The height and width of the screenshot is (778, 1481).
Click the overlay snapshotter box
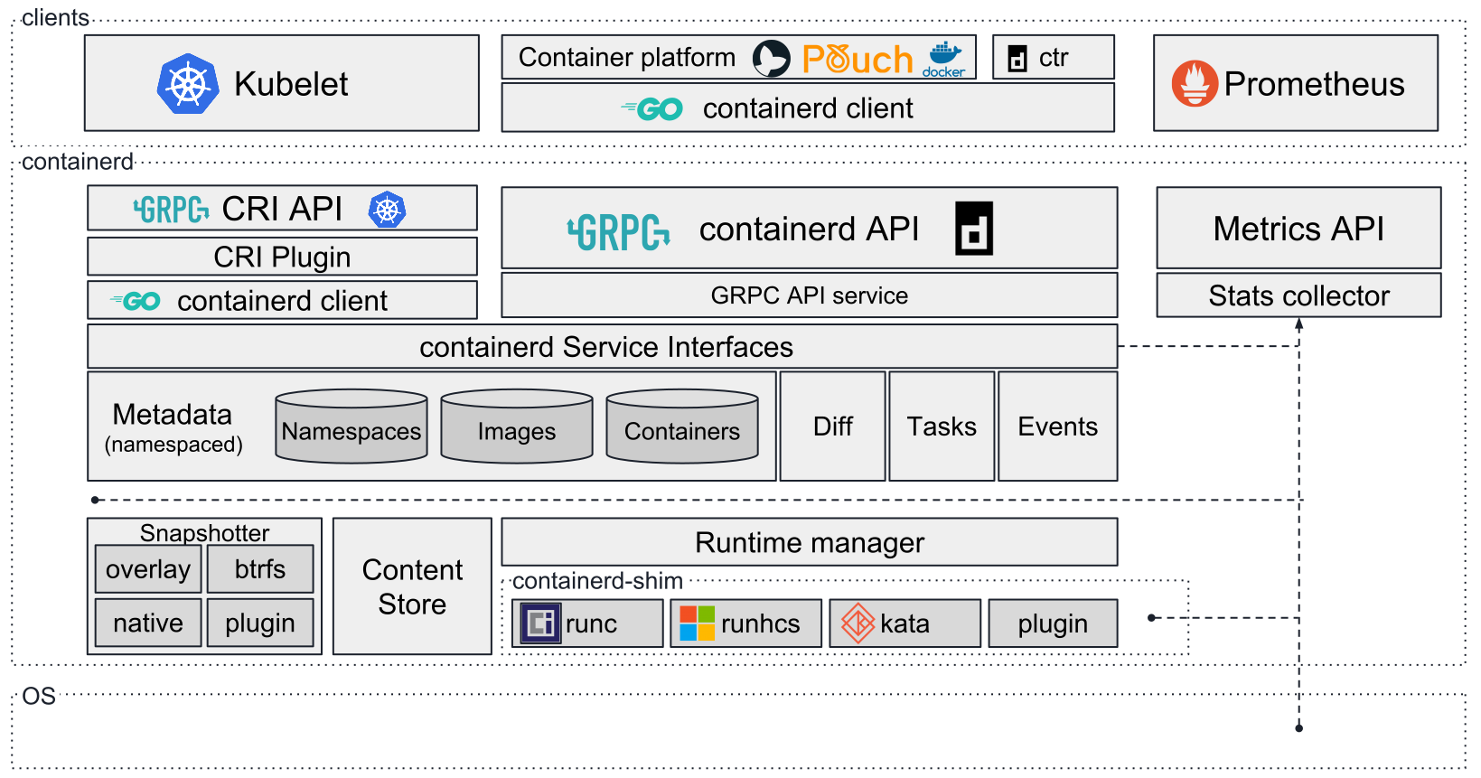coord(148,569)
